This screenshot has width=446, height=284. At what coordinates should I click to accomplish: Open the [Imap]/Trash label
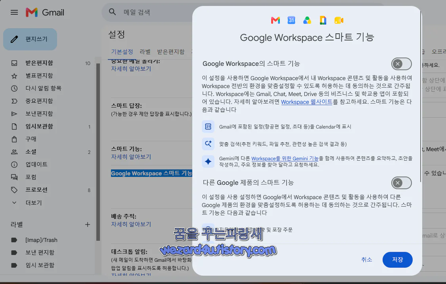coord(41,240)
